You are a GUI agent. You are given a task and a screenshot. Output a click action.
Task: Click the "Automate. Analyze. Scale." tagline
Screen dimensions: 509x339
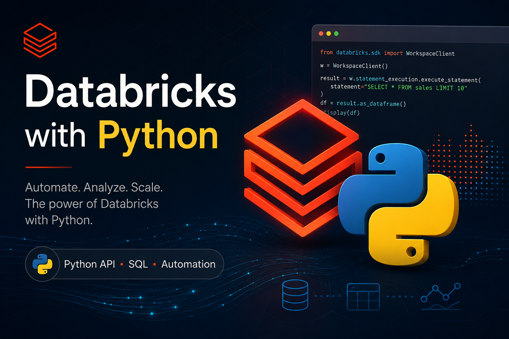pos(94,187)
